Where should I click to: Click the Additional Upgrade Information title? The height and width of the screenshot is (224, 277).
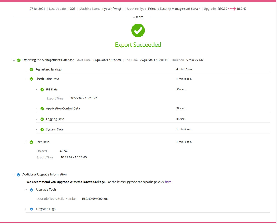pyautogui.click(x=44, y=175)
